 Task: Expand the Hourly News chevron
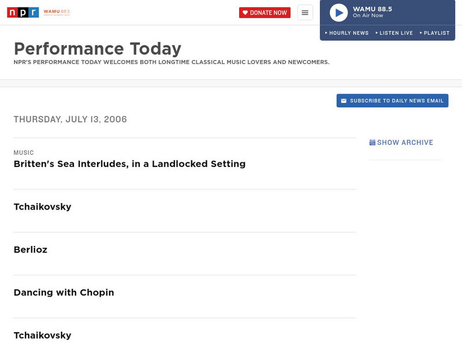coord(327,33)
